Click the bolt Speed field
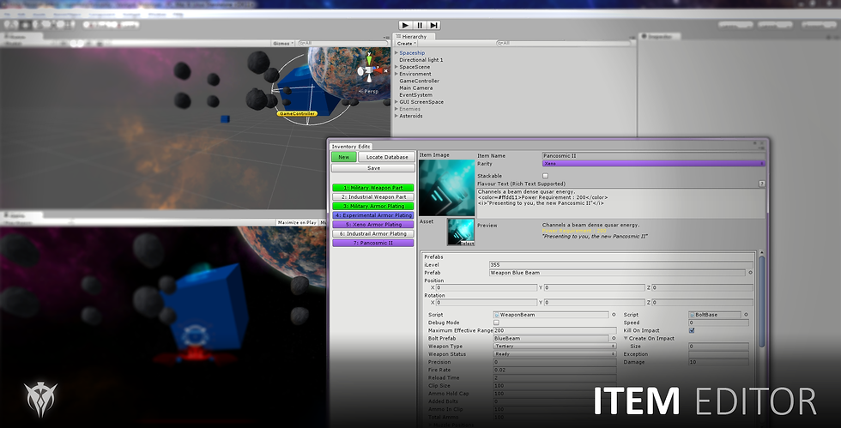This screenshot has width=841, height=428. coord(719,323)
